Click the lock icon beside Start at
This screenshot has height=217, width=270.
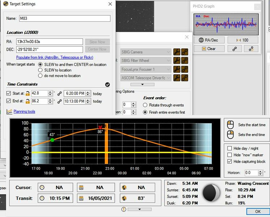[27, 93]
